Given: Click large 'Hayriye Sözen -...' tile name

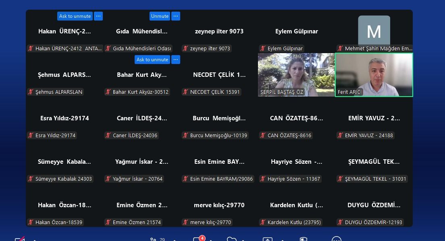Looking at the screenshot, I should click(x=297, y=162).
